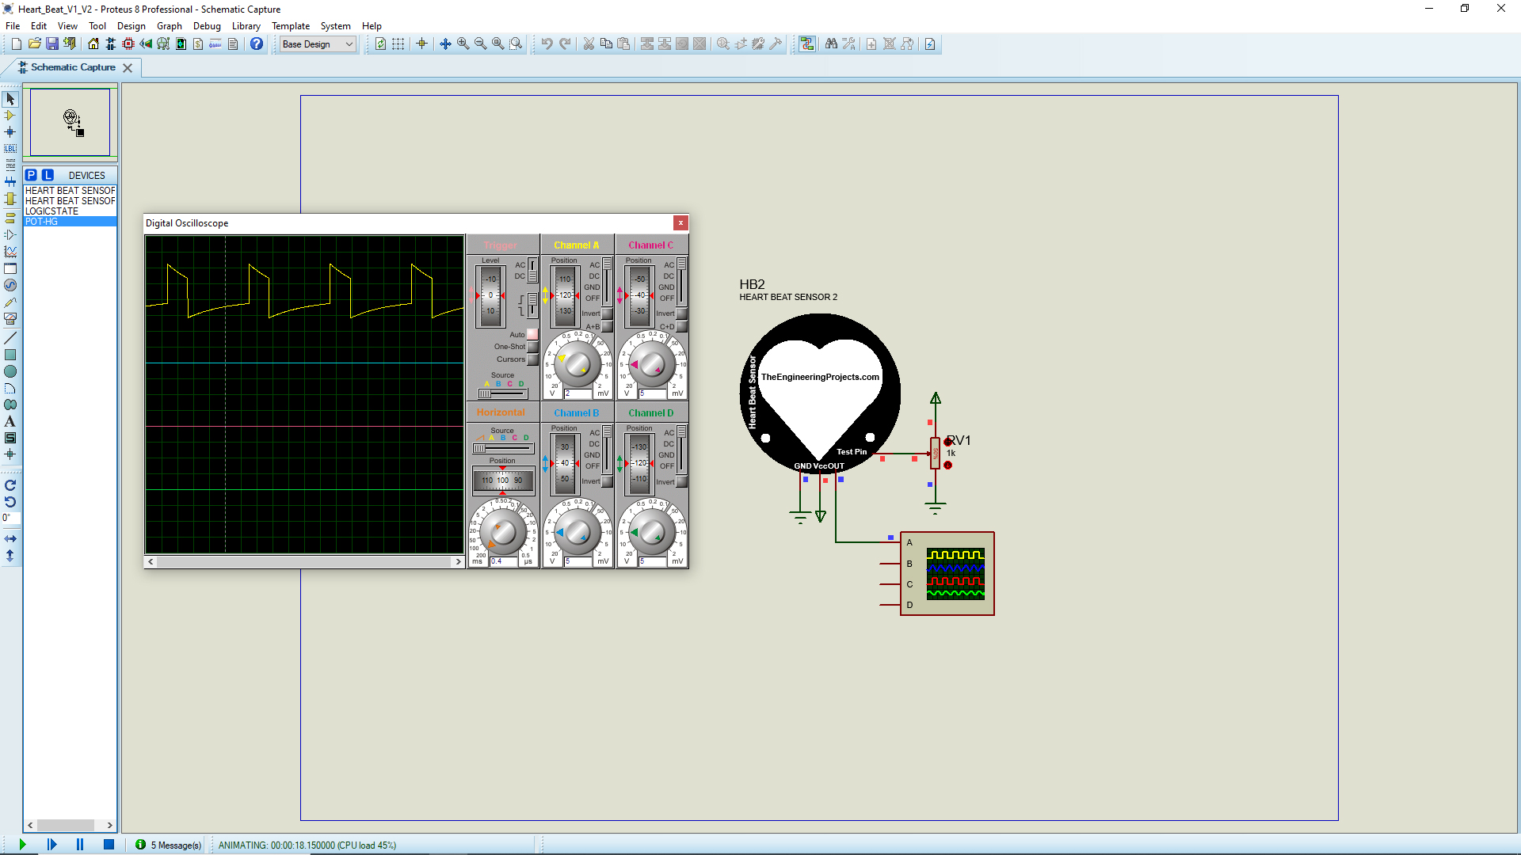Open the New Project toolbar icon
This screenshot has width=1521, height=855.
tap(17, 44)
